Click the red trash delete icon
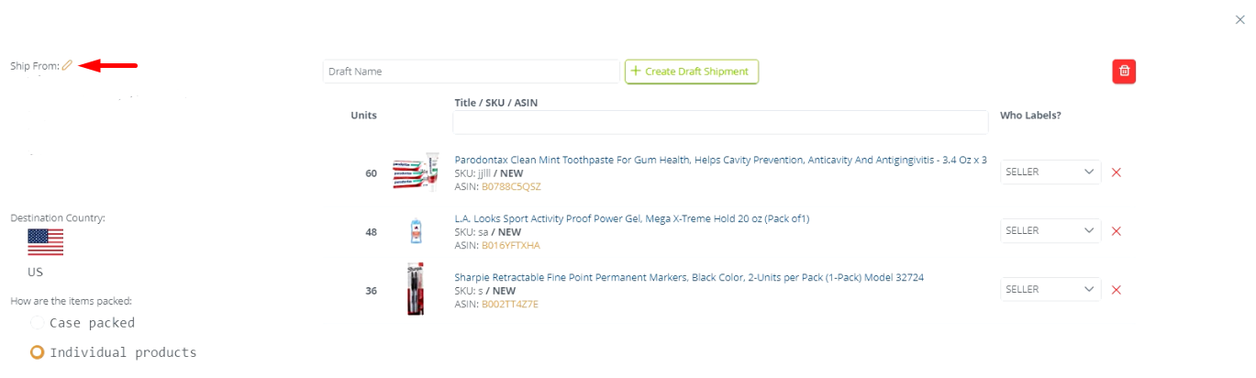Screen dimensions: 1256x378 [x=1124, y=72]
